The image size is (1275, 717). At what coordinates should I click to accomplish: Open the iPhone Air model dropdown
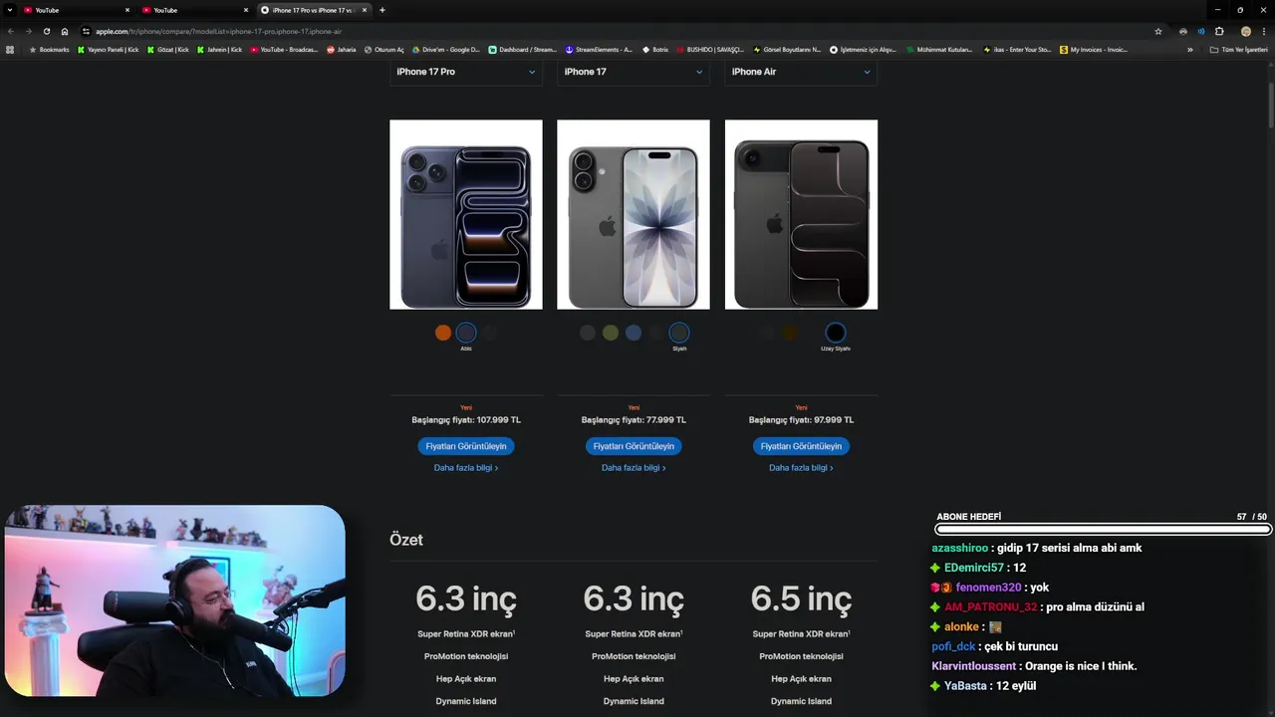(x=801, y=72)
